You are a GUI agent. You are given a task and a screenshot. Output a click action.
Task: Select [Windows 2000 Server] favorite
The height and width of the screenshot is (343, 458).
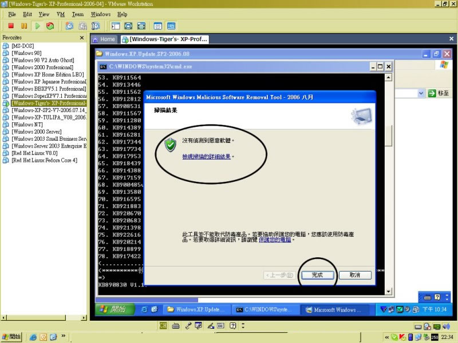coord(36,131)
